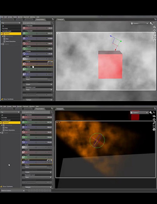This screenshot has height=204, width=157.
Task: Select reset camera tool in orange fog viewport
Action: click(154, 130)
